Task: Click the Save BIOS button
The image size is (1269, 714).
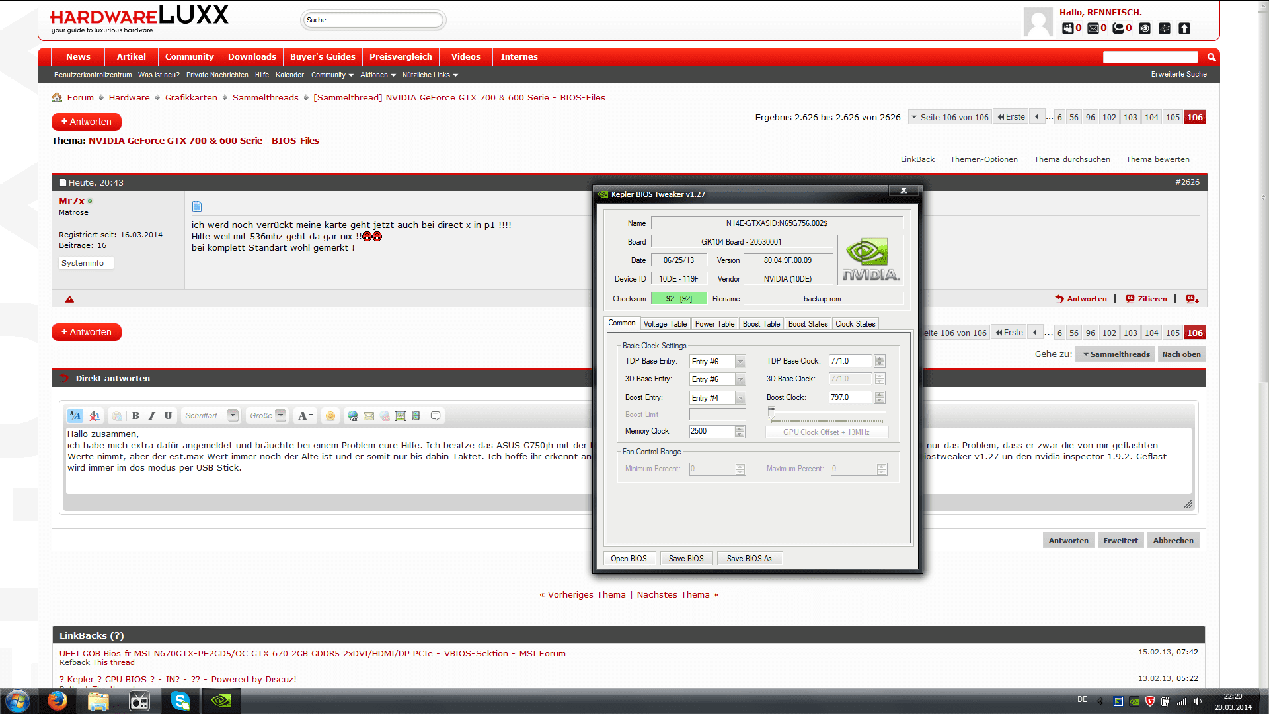Action: [x=686, y=559]
